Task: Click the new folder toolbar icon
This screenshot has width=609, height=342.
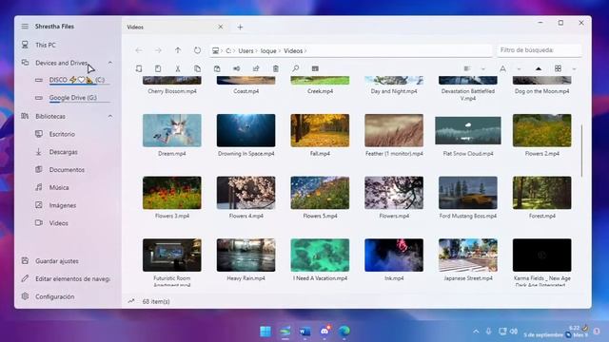Action: point(158,68)
